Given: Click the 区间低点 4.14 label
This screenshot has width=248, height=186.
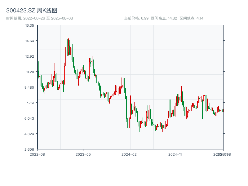Looking at the screenshot, I should [192, 18].
